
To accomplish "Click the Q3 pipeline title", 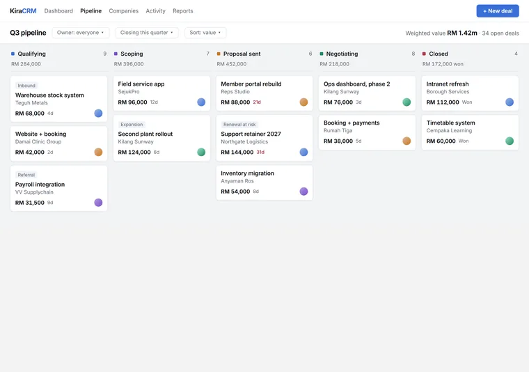I will tap(28, 33).
